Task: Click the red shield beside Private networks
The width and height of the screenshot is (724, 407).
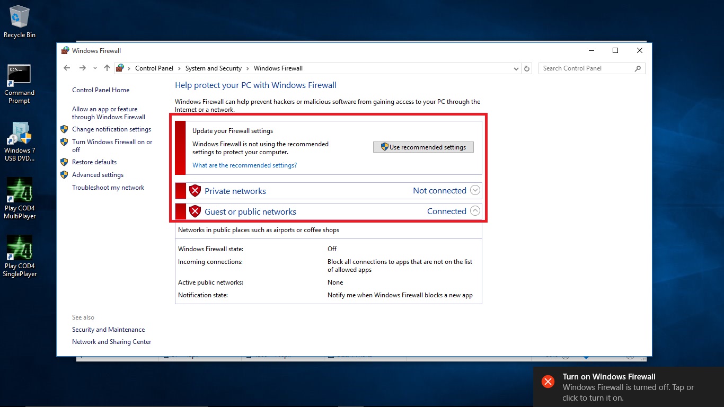Action: 195,191
